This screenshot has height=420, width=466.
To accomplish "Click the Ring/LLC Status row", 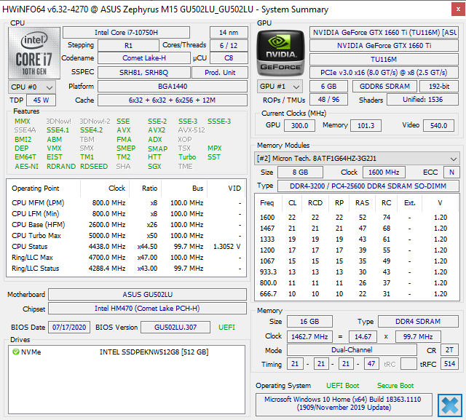I will 126,268.
